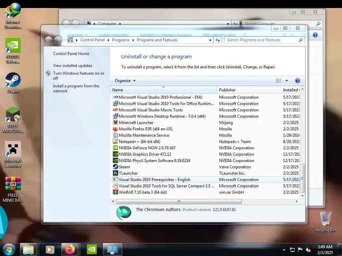Select Notepad++ (64-bit x64) entry
Screen dimensions: 342x256
[206, 142]
